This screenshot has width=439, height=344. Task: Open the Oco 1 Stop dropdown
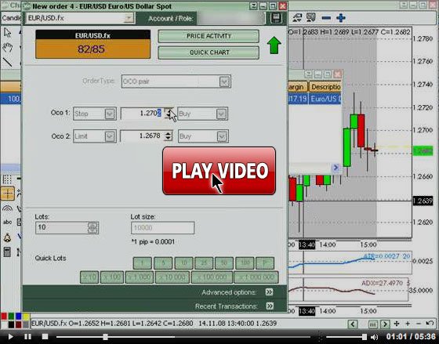click(x=110, y=114)
